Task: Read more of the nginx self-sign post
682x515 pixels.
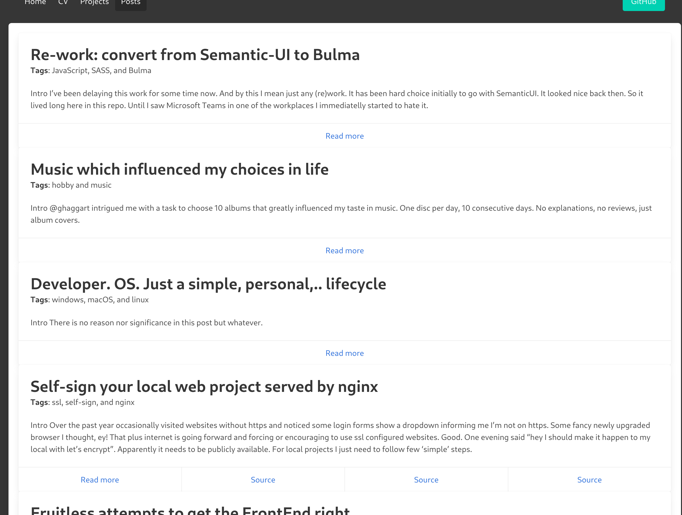Action: point(100,480)
